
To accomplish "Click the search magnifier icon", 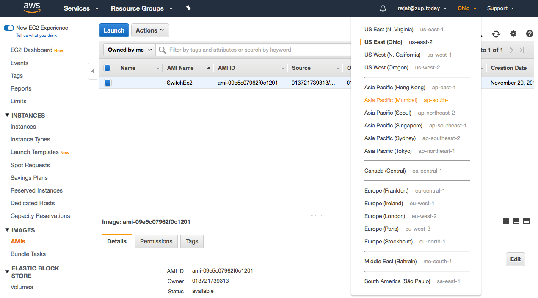I will click(162, 50).
